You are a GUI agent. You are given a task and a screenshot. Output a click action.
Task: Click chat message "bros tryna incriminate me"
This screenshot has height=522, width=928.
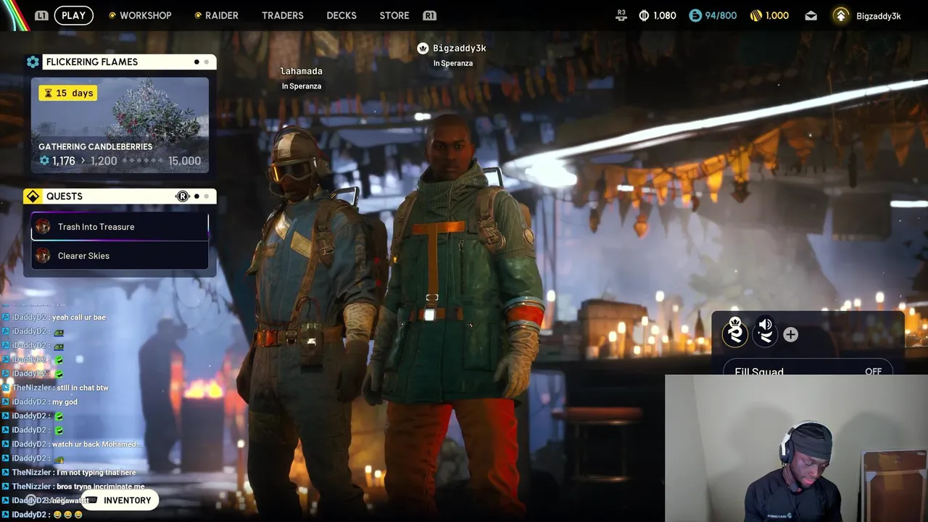click(100, 486)
